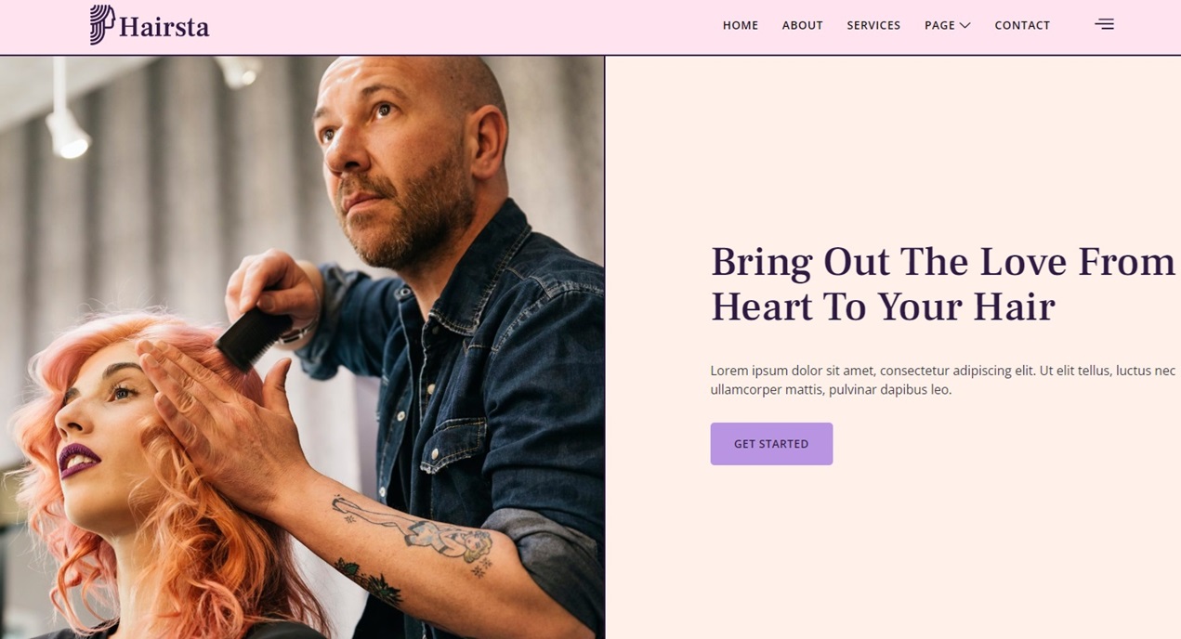Screen dimensions: 1181x639
Task: Click the Lorem ipsum paragraph text
Action: (943, 380)
